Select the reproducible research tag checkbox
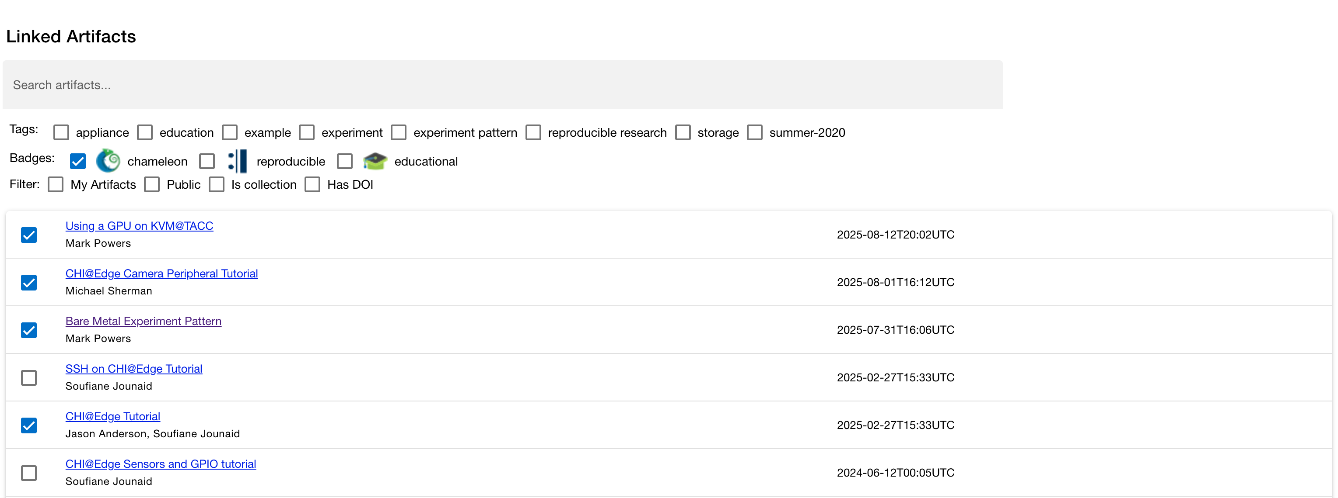The width and height of the screenshot is (1338, 498). [533, 132]
